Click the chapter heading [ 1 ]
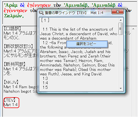 [x=45, y=20]
